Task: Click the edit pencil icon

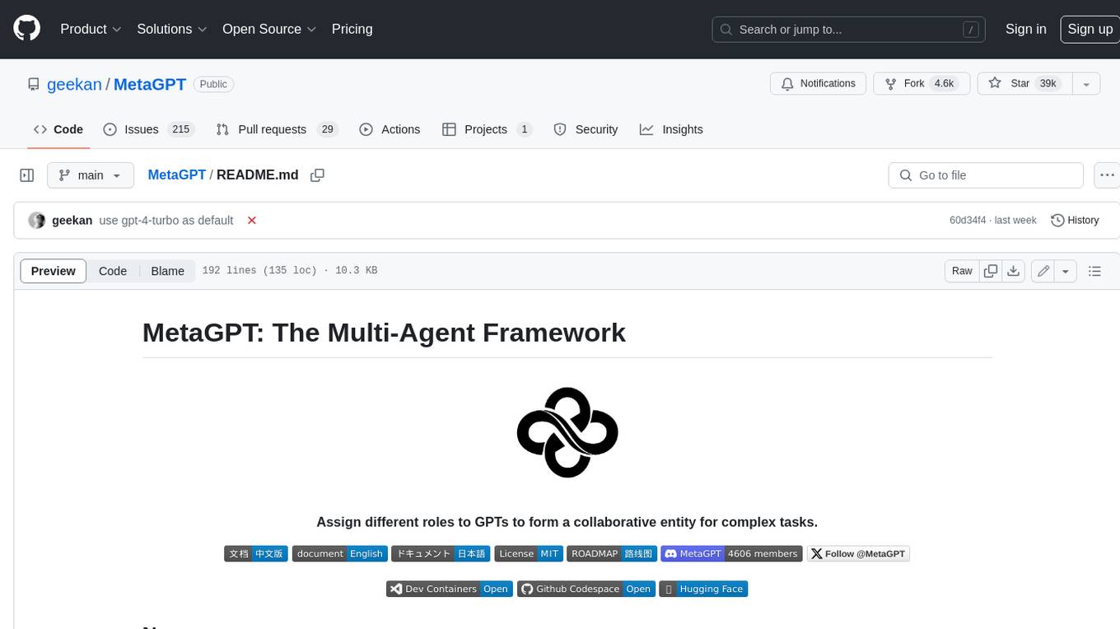Action: [x=1043, y=271]
